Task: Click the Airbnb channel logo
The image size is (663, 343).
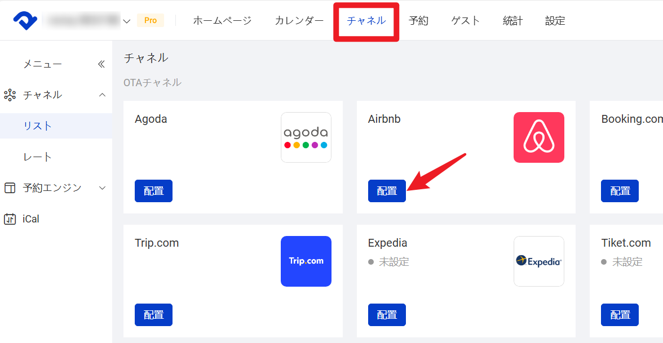Action: coord(538,137)
